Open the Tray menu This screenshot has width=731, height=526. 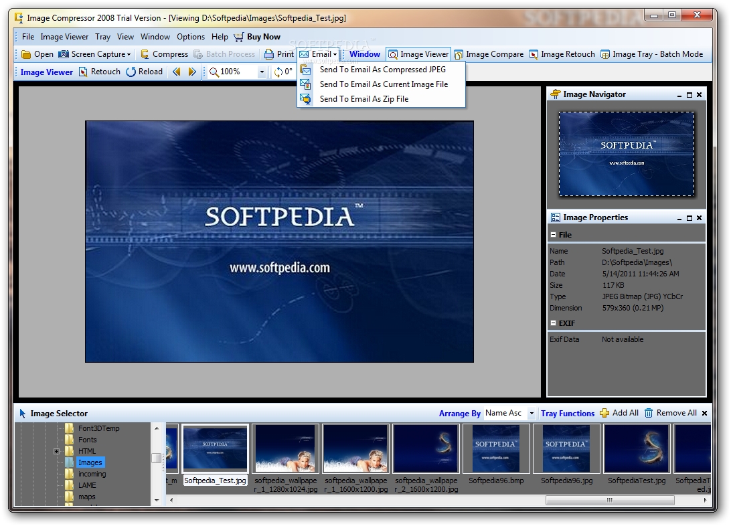[x=102, y=37]
